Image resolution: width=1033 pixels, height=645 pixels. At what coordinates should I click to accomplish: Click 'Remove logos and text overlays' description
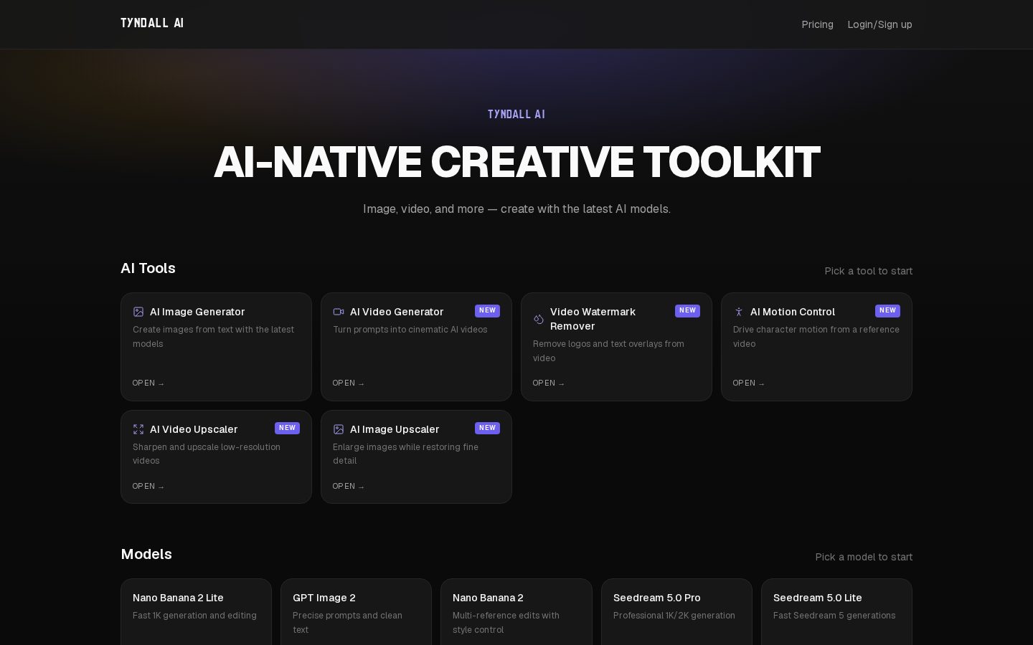608,350
